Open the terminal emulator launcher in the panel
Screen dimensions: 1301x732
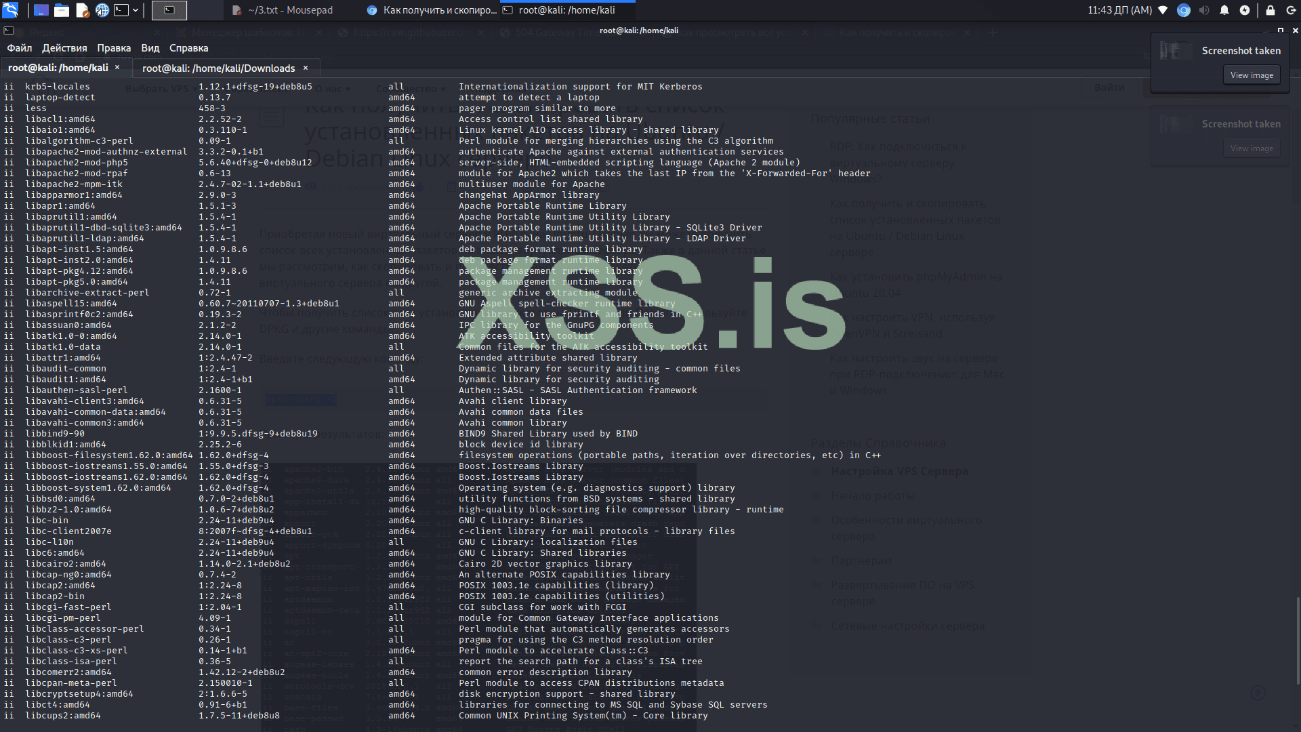121,10
